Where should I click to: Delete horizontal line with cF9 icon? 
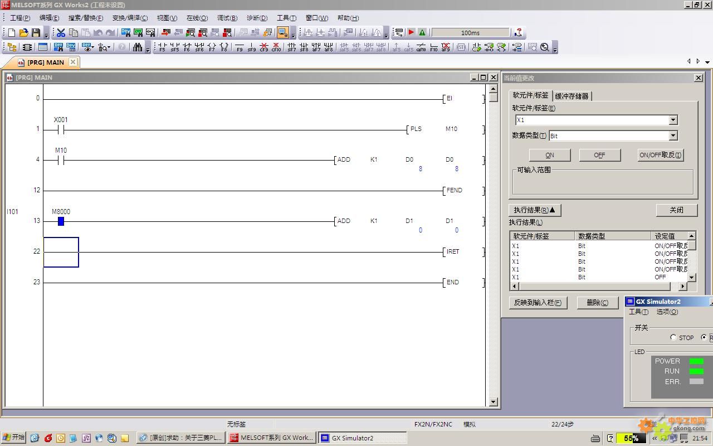(264, 47)
